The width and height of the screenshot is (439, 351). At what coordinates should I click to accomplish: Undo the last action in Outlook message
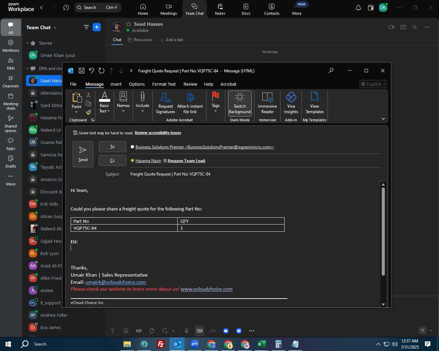pyautogui.click(x=92, y=71)
